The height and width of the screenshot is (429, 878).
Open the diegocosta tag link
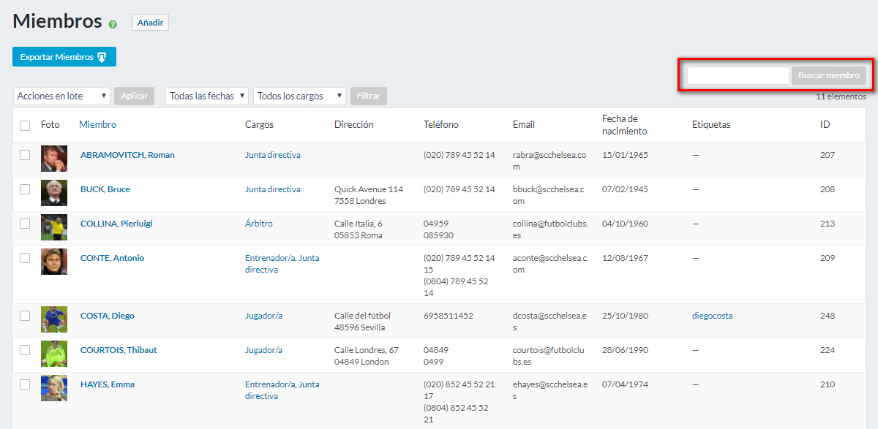[712, 316]
